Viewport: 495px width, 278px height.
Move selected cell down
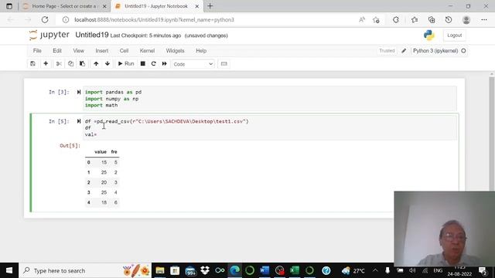(108, 63)
